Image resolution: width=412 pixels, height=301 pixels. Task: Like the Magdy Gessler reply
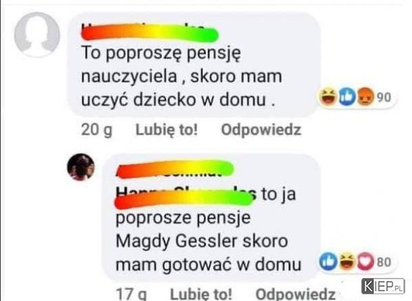pyautogui.click(x=201, y=294)
